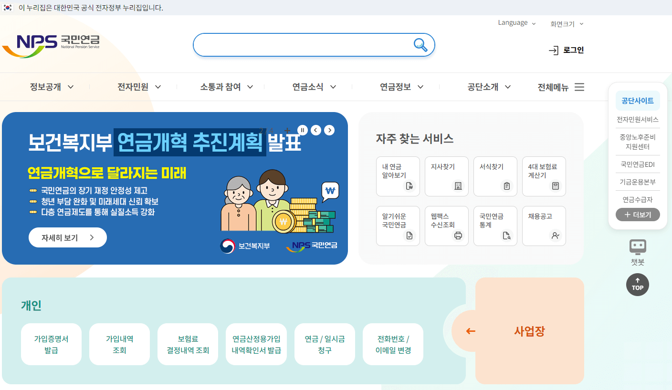Image resolution: width=672 pixels, height=390 pixels.
Task: Pause the banner slideshow rotation
Action: tap(302, 130)
